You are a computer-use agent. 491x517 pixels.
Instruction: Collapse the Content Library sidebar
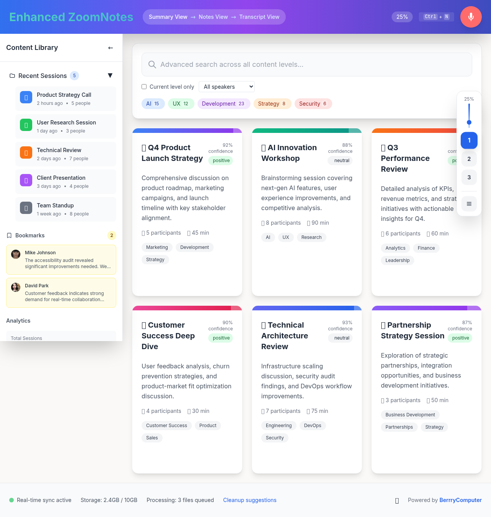pyautogui.click(x=110, y=48)
